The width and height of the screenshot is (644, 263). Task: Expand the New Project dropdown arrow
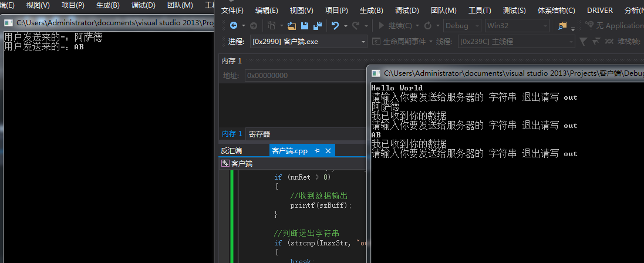click(282, 25)
